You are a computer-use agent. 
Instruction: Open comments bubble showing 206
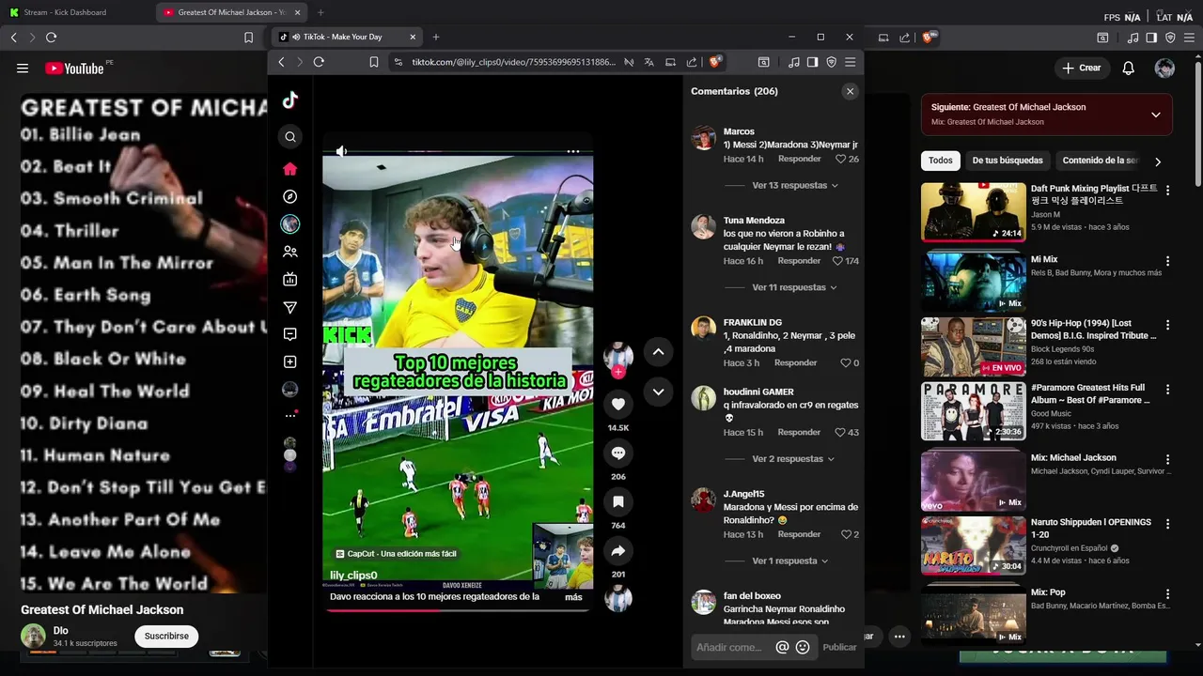point(618,453)
